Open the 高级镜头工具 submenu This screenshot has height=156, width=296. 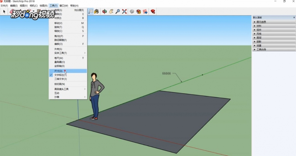(x=62, y=89)
